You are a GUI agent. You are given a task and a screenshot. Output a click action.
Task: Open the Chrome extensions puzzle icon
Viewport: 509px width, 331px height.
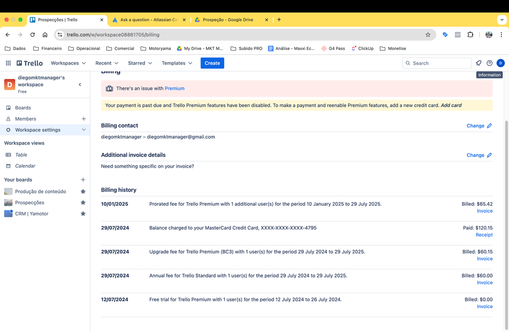tap(470, 35)
